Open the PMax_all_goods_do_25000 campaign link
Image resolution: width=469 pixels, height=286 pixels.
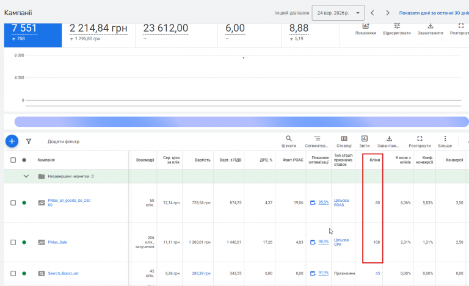coord(69,202)
